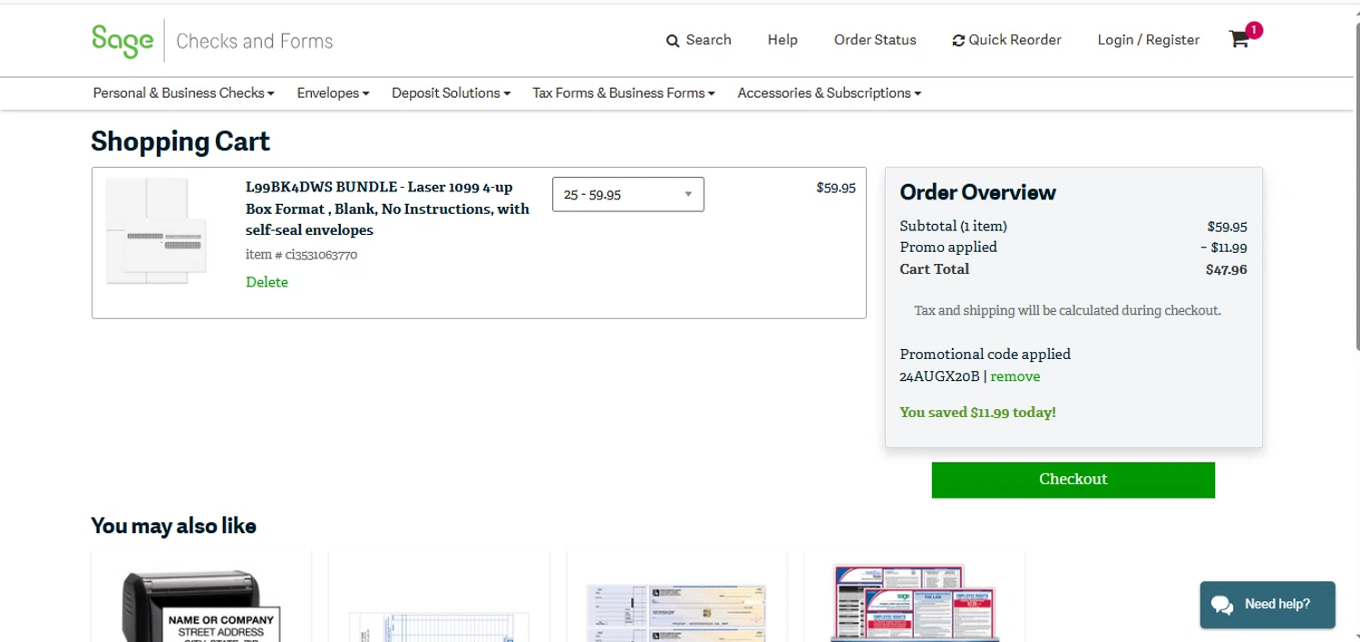The width and height of the screenshot is (1360, 642).
Task: Click the Promo applied - $11.99 amount
Action: point(1224,248)
